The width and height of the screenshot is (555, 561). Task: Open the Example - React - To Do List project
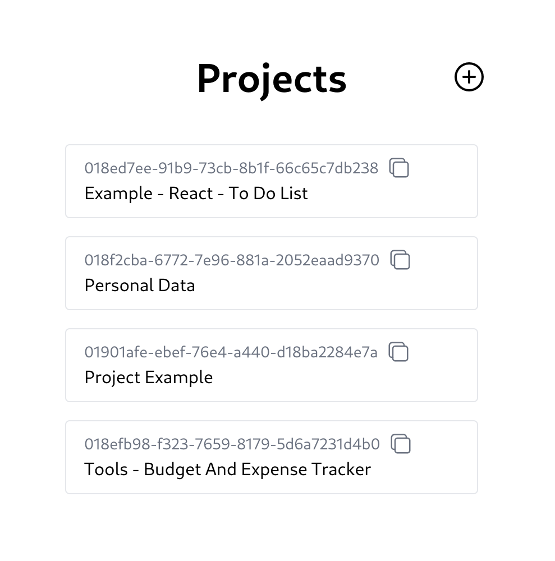(196, 193)
